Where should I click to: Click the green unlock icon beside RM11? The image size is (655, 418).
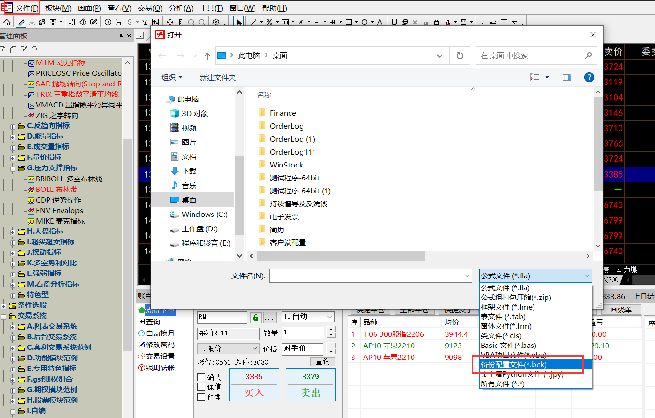click(255, 318)
